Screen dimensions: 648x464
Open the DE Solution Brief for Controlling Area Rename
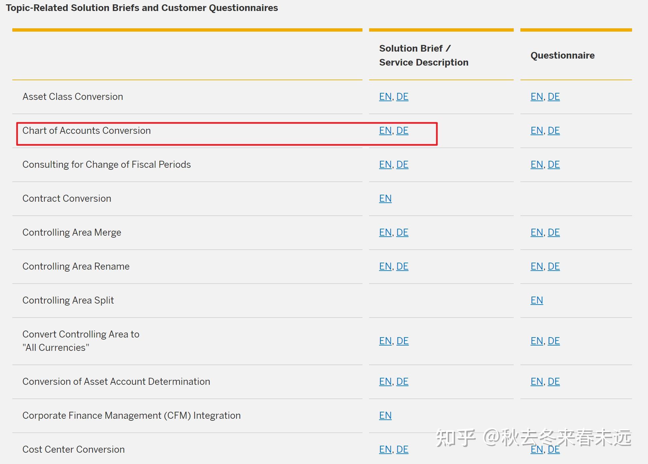[402, 266]
